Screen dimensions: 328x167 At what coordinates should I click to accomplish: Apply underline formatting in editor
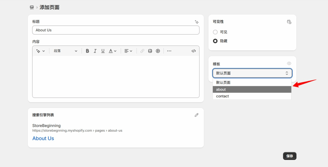coord(103,51)
